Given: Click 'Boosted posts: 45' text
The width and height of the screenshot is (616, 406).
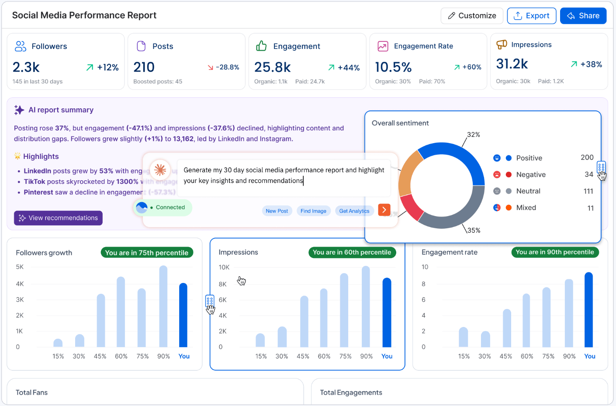Looking at the screenshot, I should (158, 82).
